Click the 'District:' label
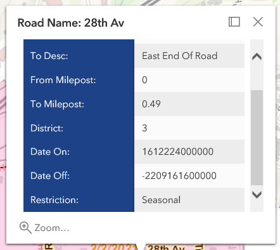Screen dimensions: 280x250 tap(47, 128)
